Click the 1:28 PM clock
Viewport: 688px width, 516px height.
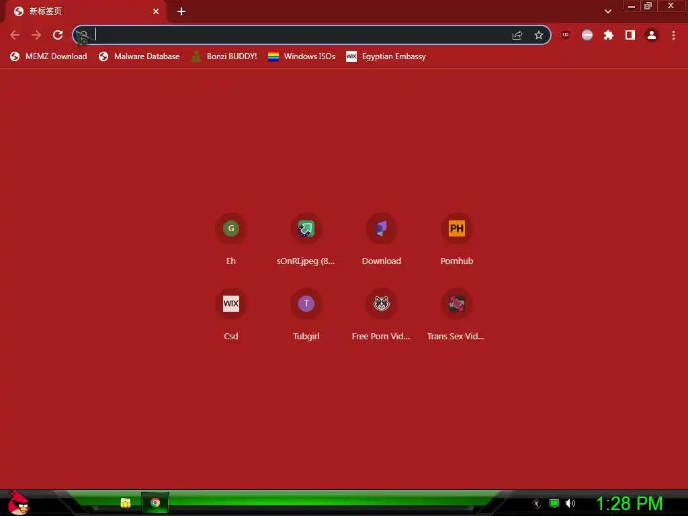(x=629, y=503)
